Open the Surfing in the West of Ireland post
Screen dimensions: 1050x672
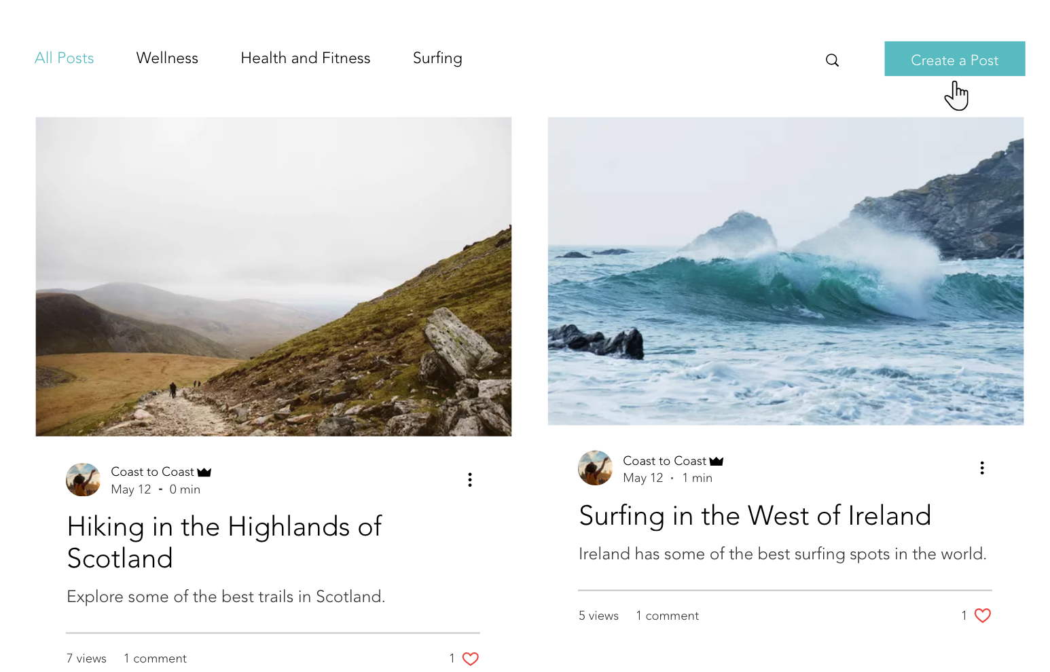(755, 516)
